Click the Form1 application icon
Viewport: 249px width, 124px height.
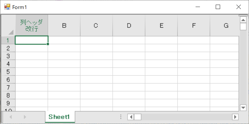click(7, 7)
